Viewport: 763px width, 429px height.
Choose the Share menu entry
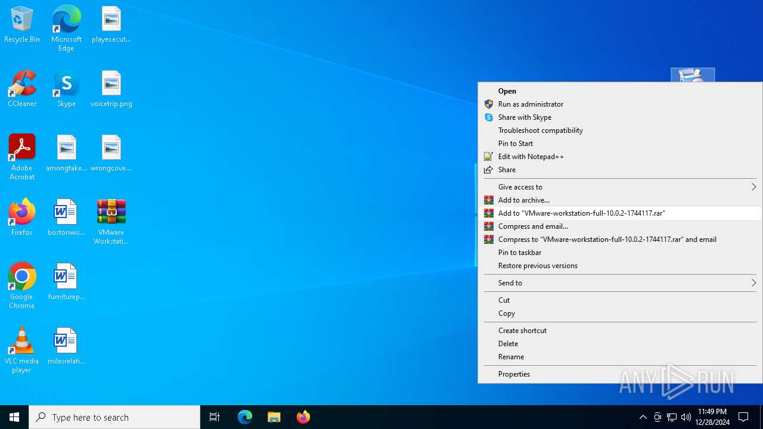click(x=620, y=170)
